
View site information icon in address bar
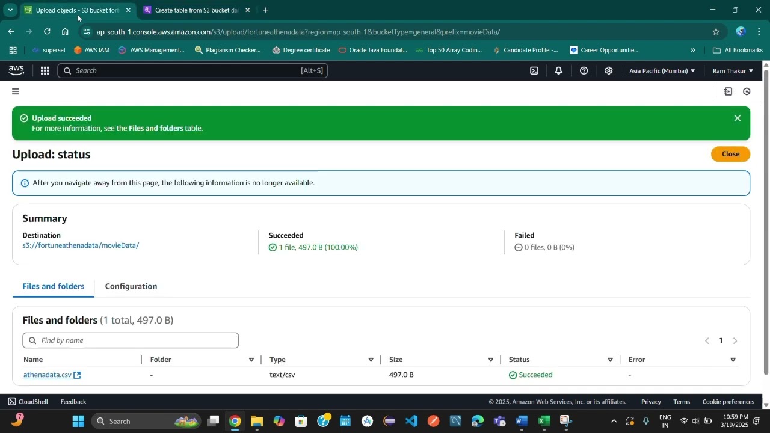tap(87, 32)
